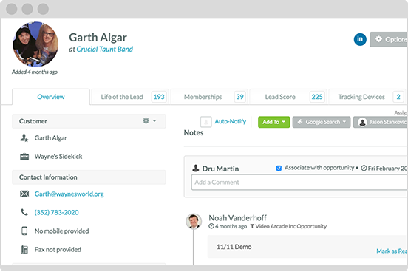Open Garth Algar's profile photo
Screen dimensions: 408x272
[35, 44]
